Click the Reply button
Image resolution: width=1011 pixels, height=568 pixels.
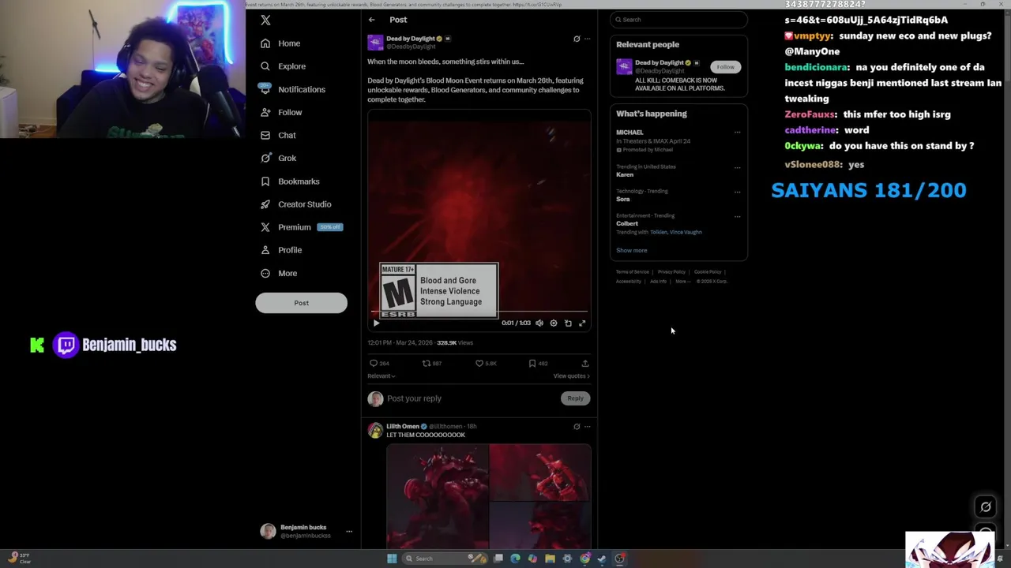tap(575, 398)
